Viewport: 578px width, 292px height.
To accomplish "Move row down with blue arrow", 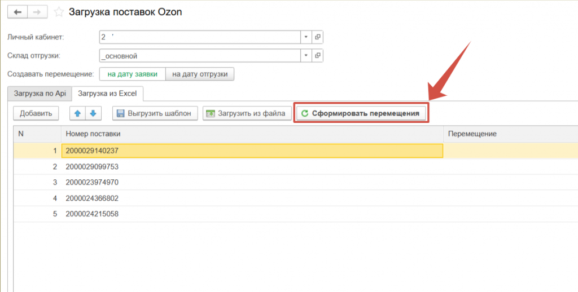I will (93, 113).
